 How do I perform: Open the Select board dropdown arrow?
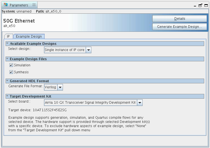[x=140, y=103]
